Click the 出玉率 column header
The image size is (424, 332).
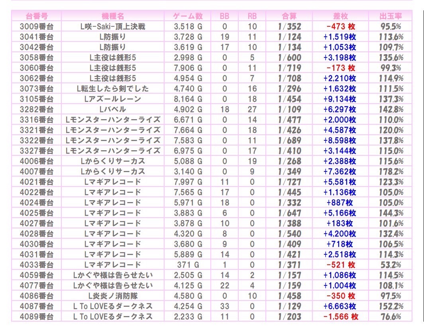click(x=391, y=16)
